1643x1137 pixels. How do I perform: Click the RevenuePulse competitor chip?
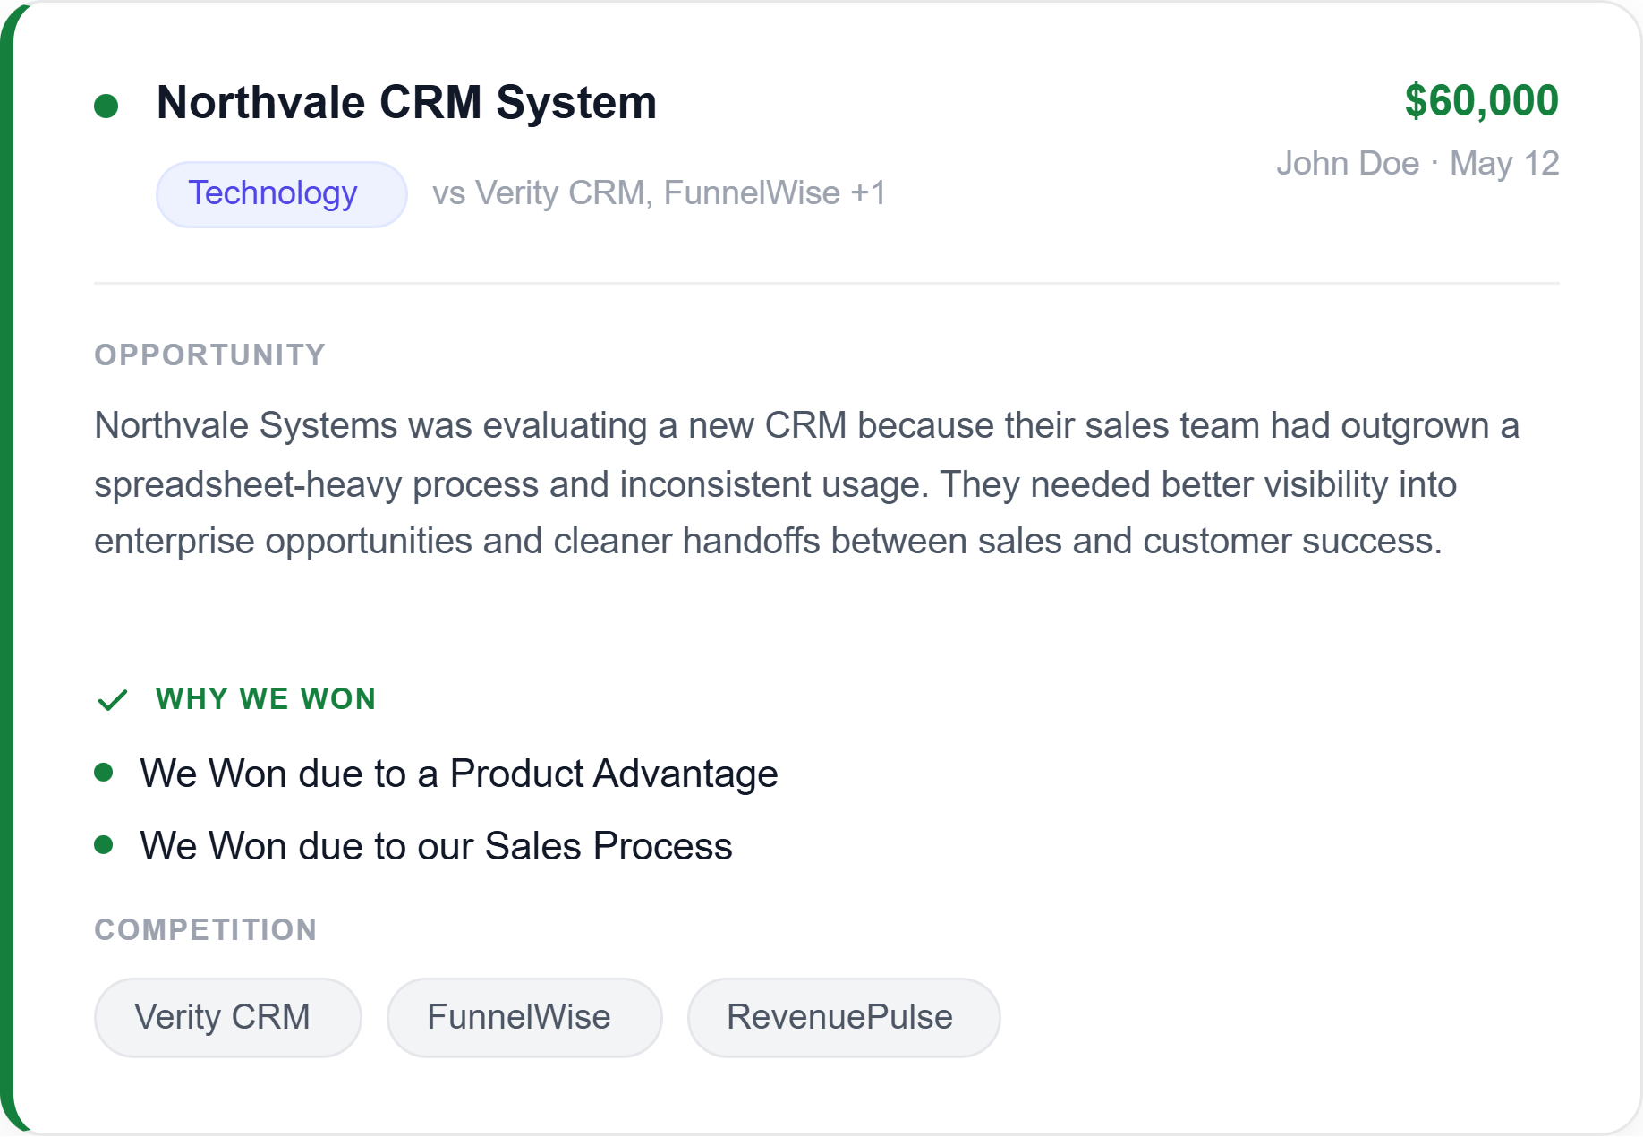click(x=844, y=1018)
